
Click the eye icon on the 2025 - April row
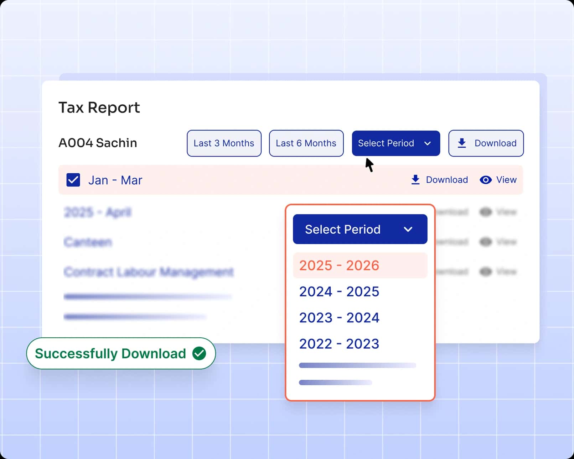coord(485,212)
